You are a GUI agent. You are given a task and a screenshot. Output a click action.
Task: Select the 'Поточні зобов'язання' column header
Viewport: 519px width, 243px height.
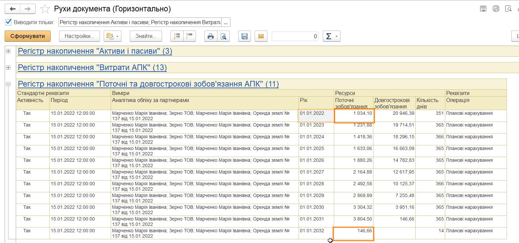(x=354, y=103)
